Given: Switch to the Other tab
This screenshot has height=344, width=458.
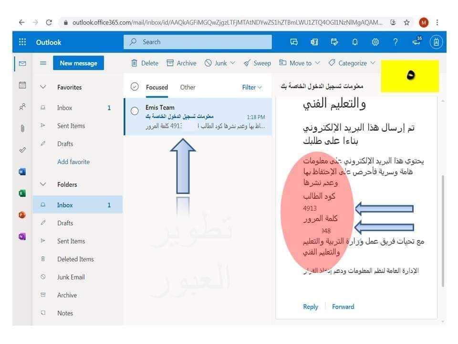Looking at the screenshot, I should point(187,87).
